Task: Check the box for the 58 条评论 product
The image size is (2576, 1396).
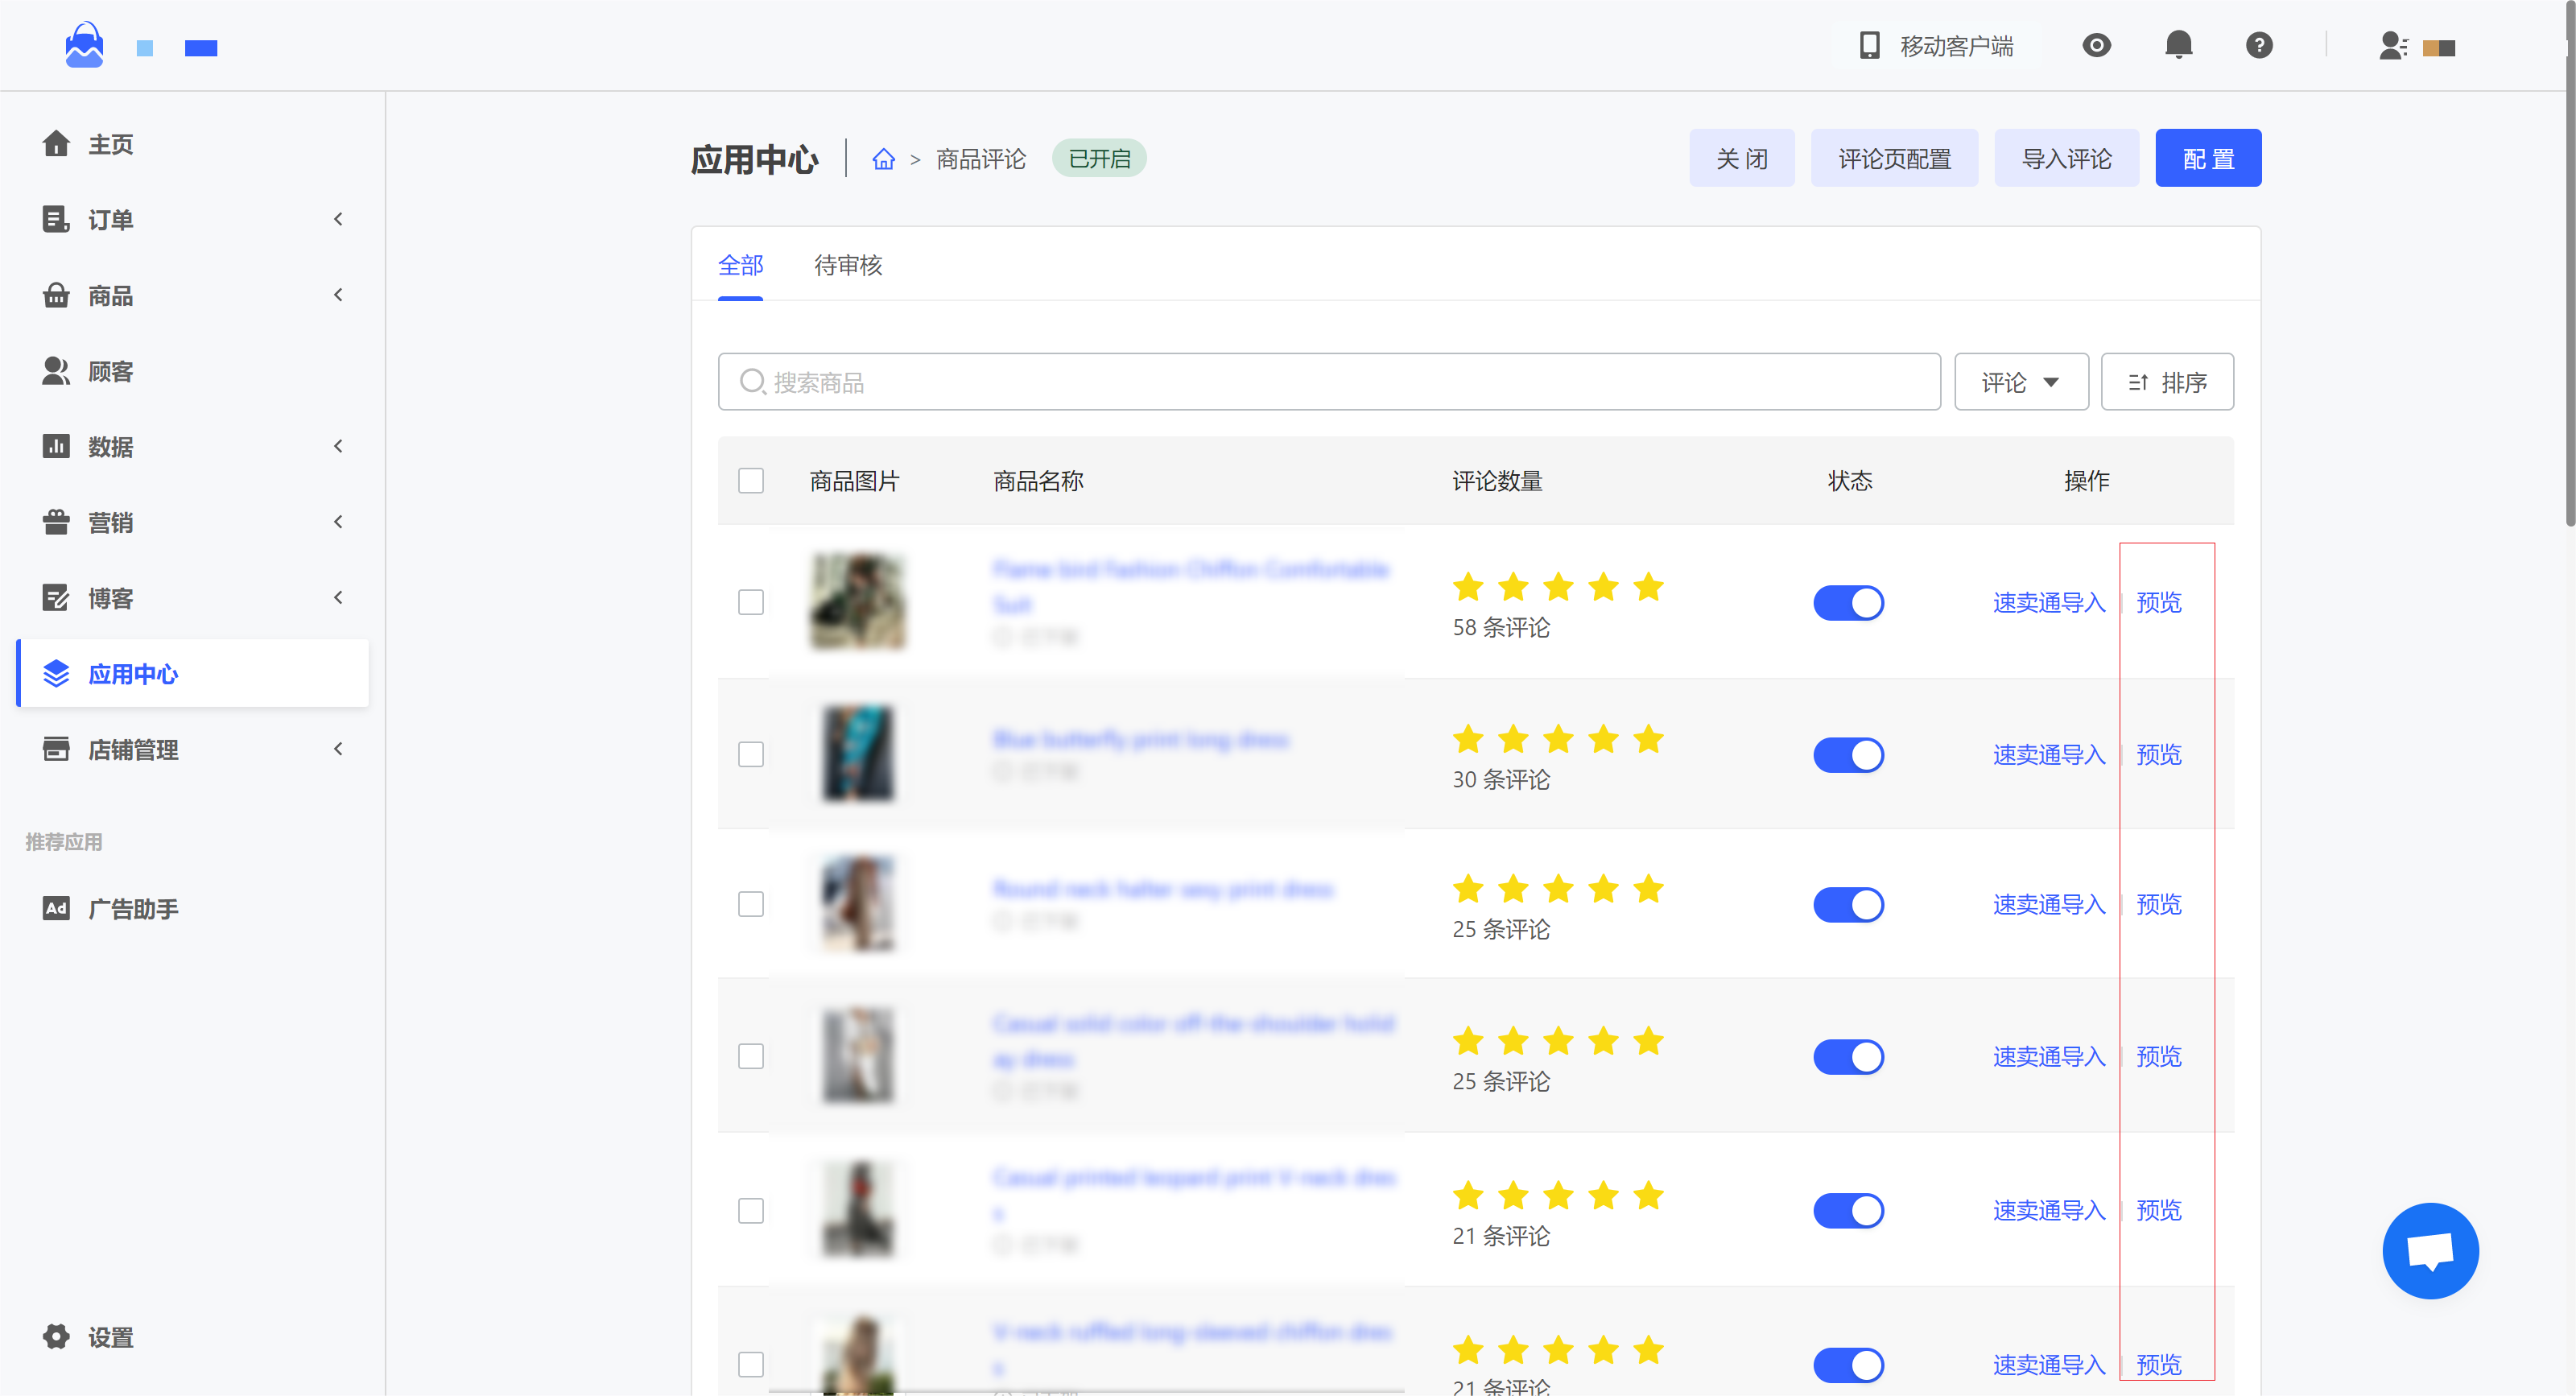Action: click(x=751, y=602)
